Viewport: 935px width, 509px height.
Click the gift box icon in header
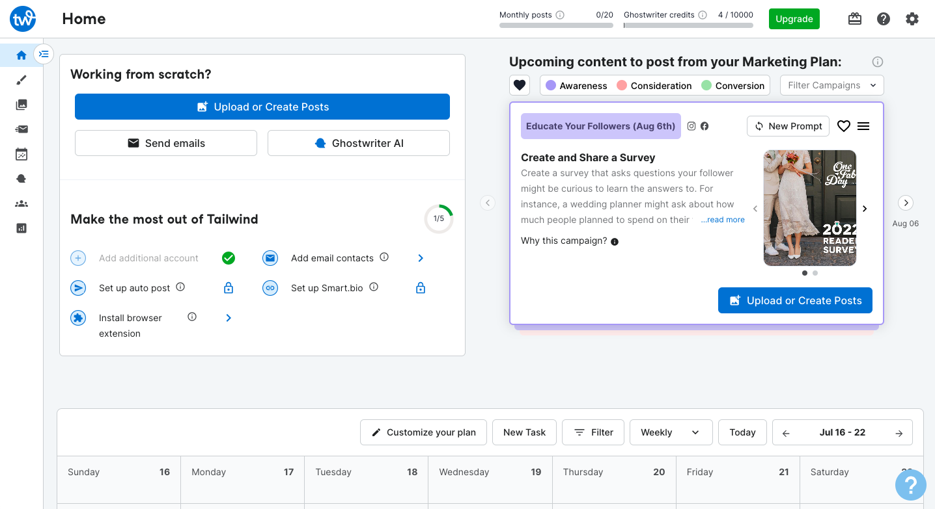coord(855,19)
